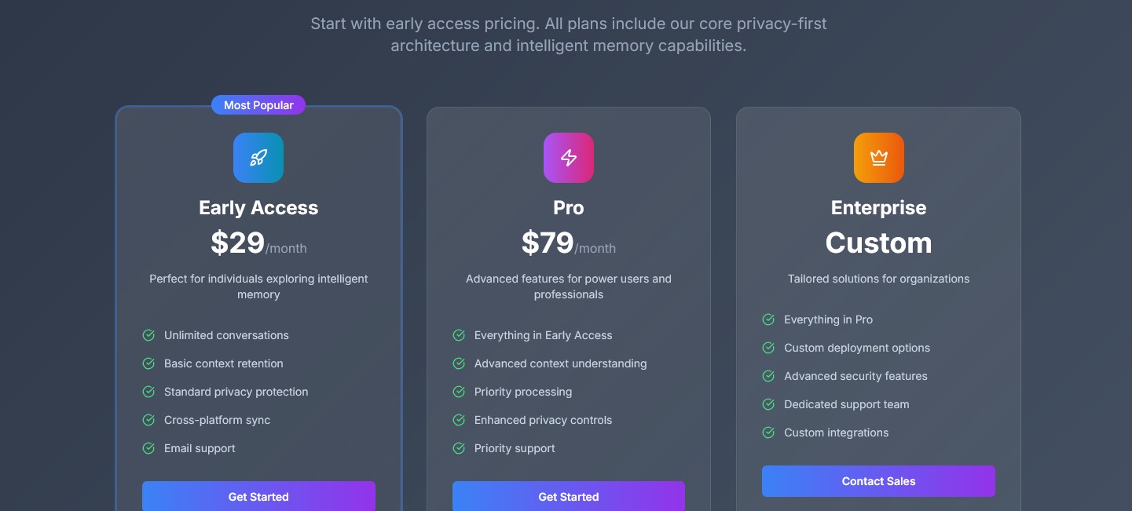
Task: Click checkmark icon beside Priority processing
Action: pos(459,392)
